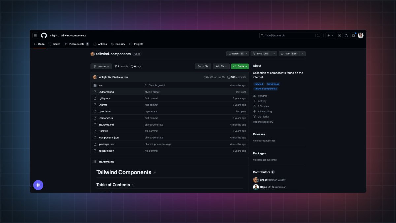The image size is (396, 223).
Task: Switch to the Security tab
Action: click(x=118, y=44)
